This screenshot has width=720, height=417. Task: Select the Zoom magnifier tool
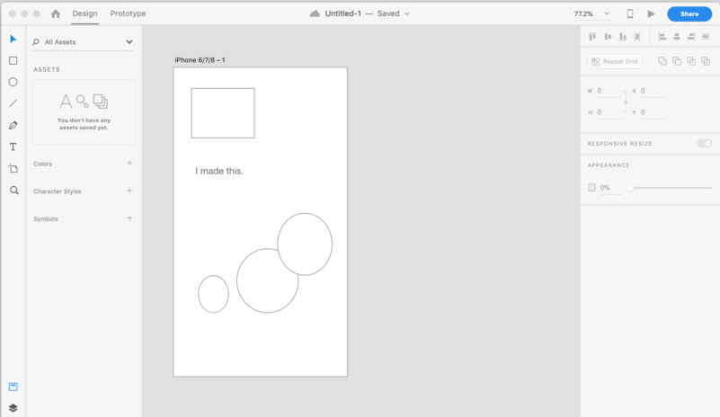pyautogui.click(x=14, y=191)
